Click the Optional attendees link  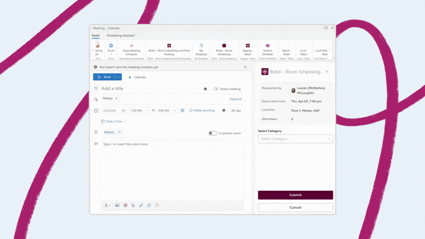click(x=235, y=99)
